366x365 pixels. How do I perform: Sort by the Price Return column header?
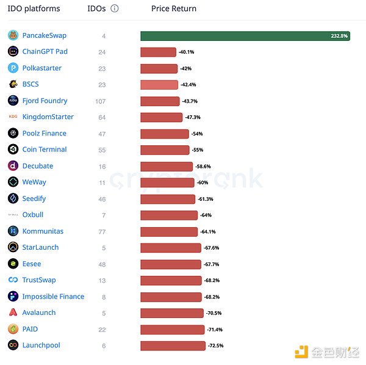[x=174, y=9]
